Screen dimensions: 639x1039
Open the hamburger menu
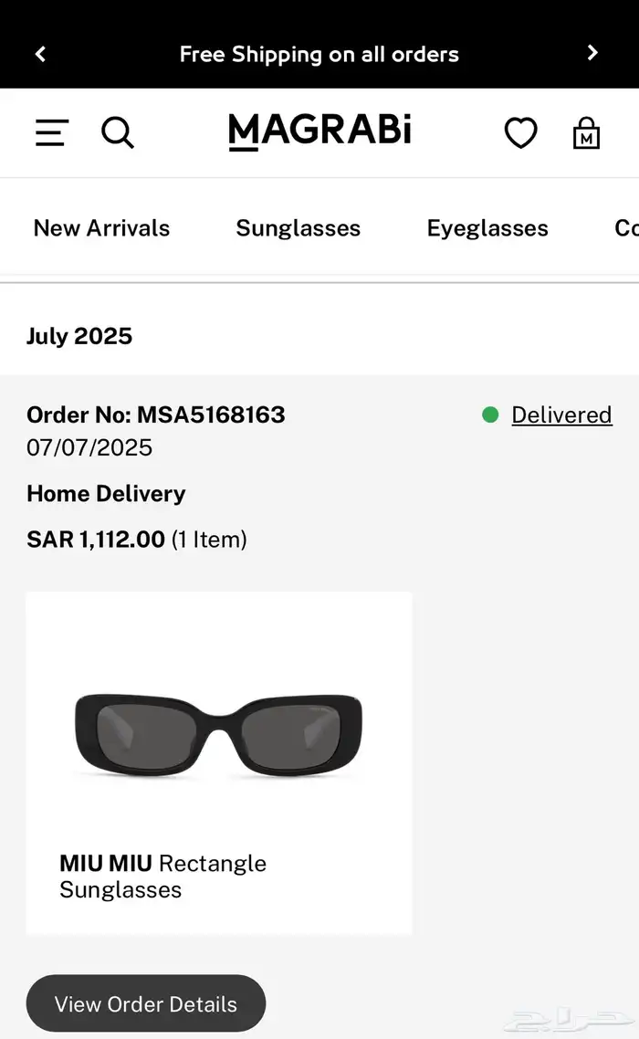[x=52, y=133]
